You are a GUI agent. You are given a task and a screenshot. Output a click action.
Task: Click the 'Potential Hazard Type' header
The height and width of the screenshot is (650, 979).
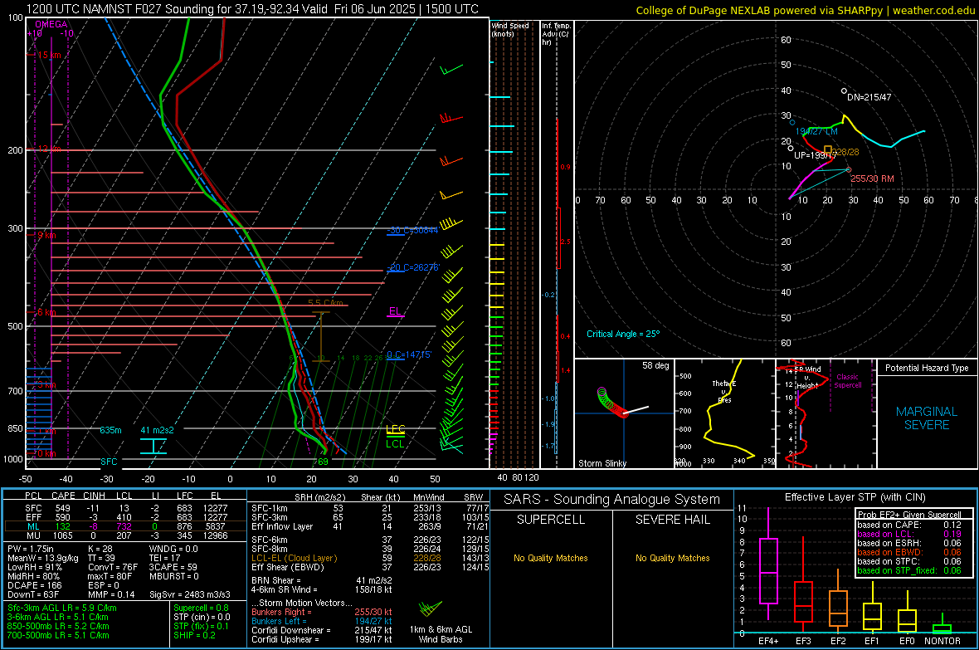927,368
